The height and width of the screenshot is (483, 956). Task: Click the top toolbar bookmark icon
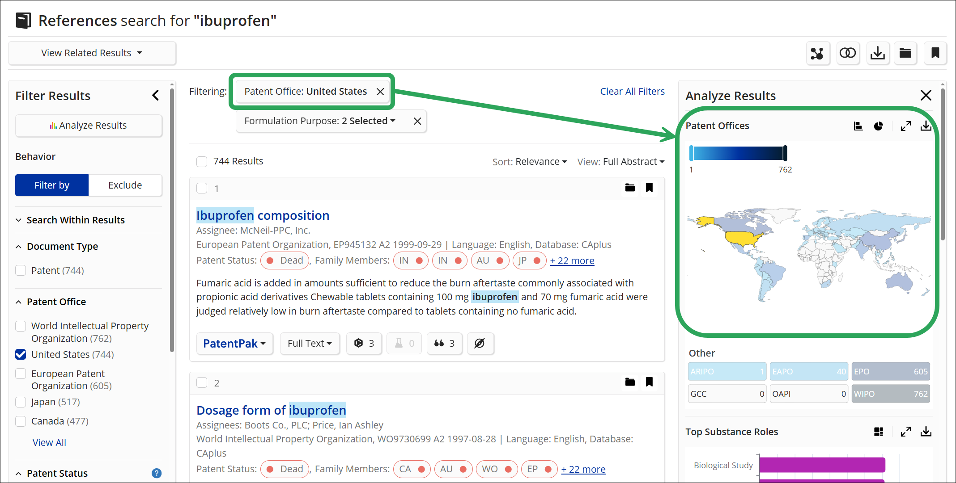click(x=935, y=53)
